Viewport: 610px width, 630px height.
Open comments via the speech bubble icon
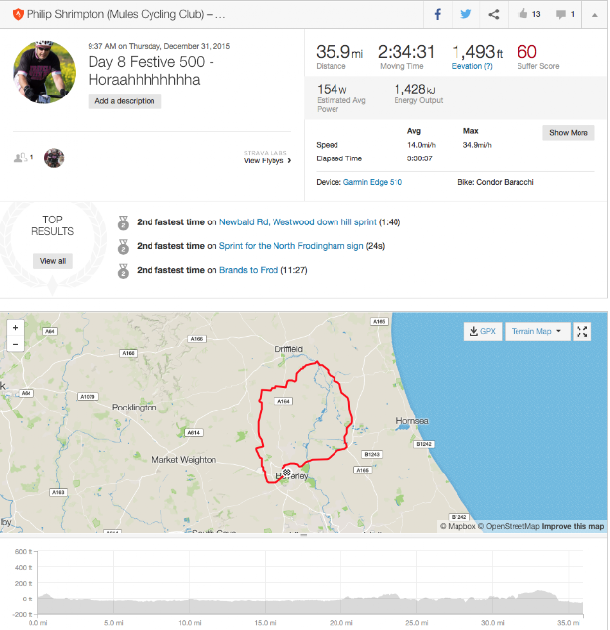tap(563, 15)
